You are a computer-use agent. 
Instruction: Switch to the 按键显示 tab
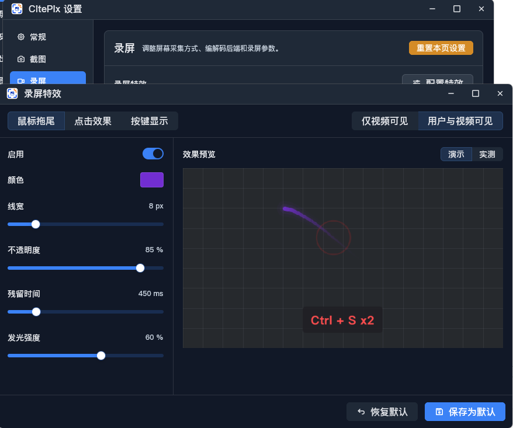pos(150,121)
